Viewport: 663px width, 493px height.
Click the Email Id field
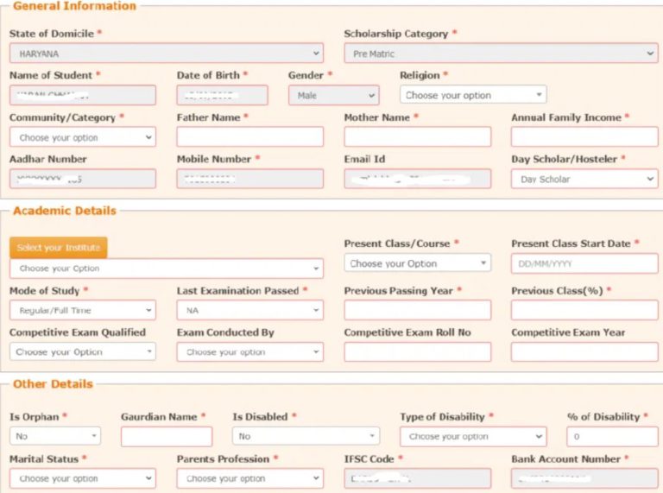pos(417,179)
